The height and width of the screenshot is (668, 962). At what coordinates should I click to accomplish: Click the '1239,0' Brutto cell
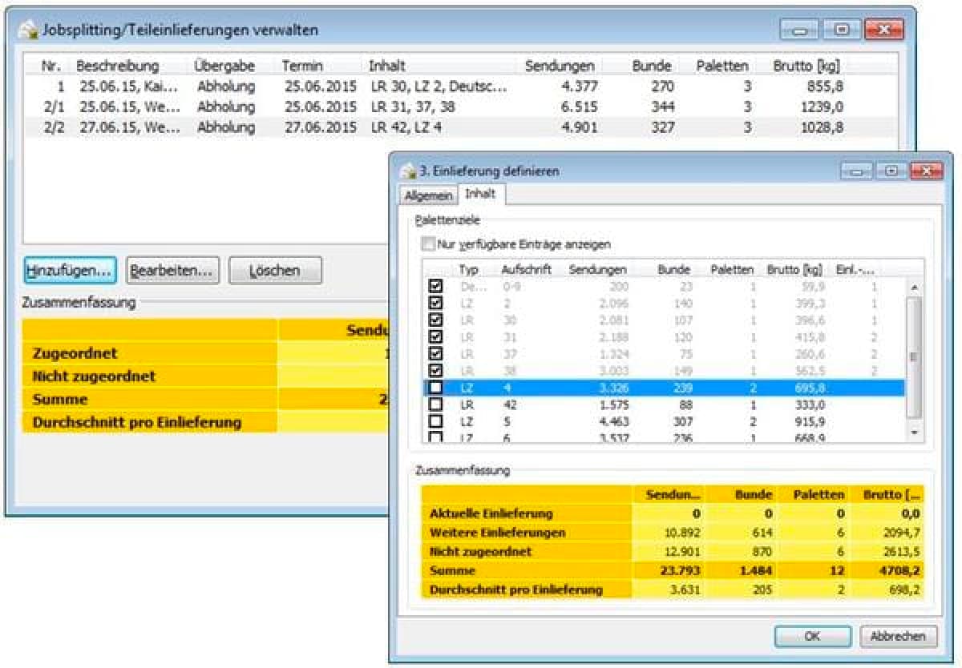pyautogui.click(x=820, y=107)
